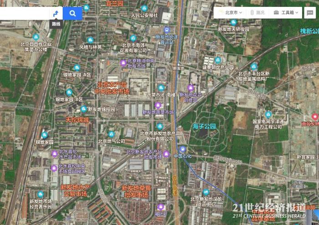The width and height of the screenshot is (319, 225).
Task: Click the 银地家园-A区 marker icon
Action: click(77, 68)
